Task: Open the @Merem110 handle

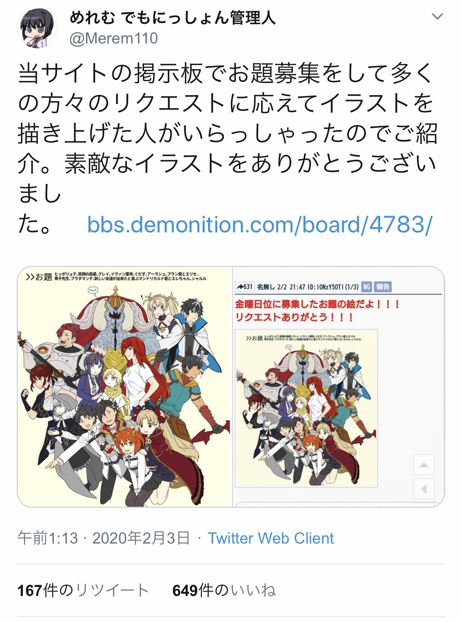Action: point(114,38)
